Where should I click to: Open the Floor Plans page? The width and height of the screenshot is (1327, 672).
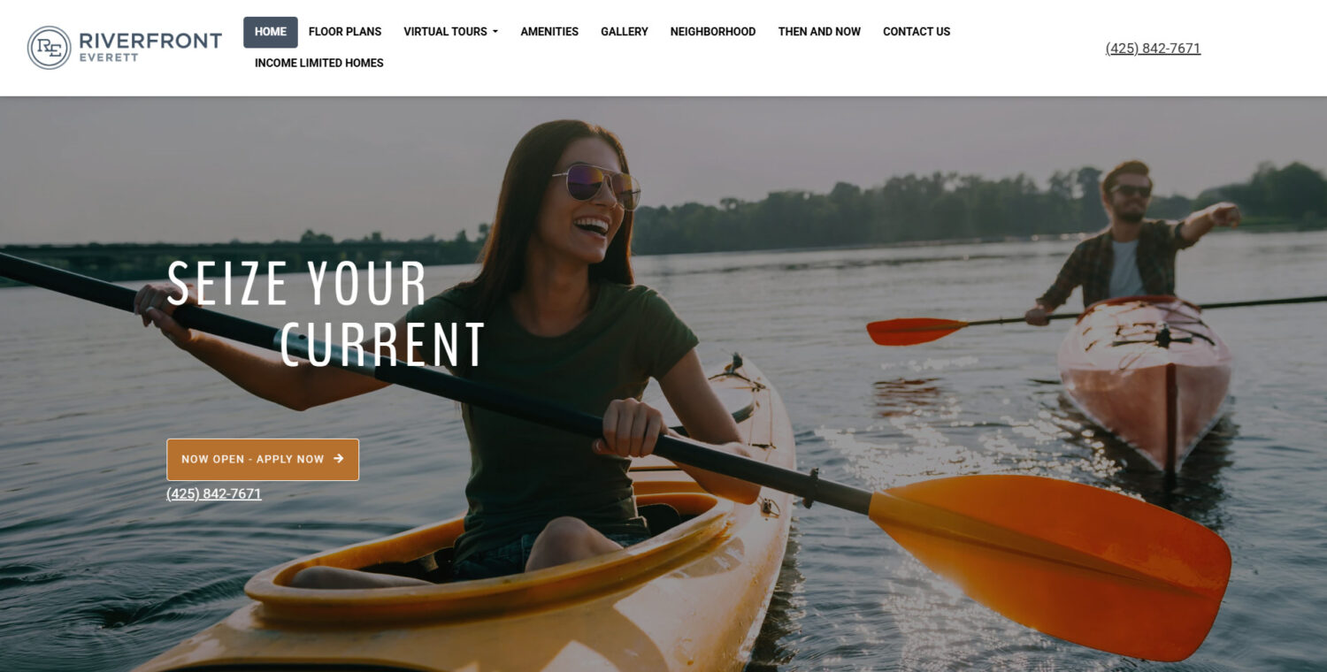345,32
